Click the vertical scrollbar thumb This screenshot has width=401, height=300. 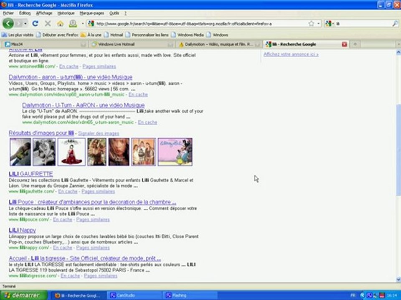398,150
